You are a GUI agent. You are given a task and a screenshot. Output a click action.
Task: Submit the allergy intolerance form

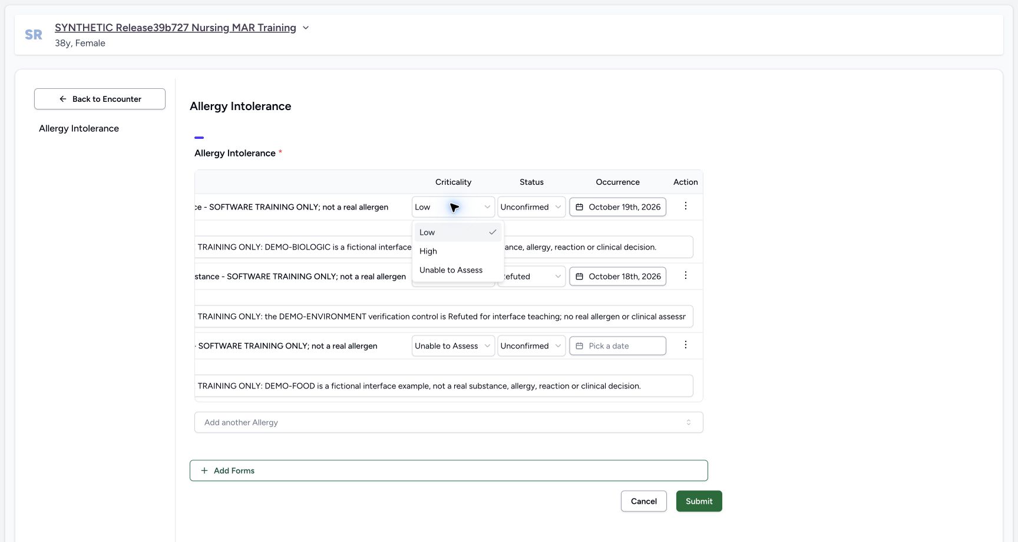(699, 501)
